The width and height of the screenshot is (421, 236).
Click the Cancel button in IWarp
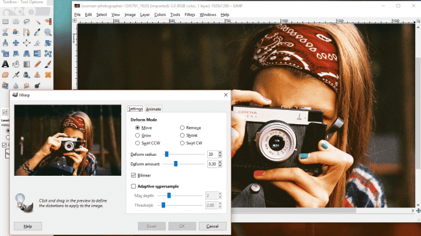[x=212, y=226]
